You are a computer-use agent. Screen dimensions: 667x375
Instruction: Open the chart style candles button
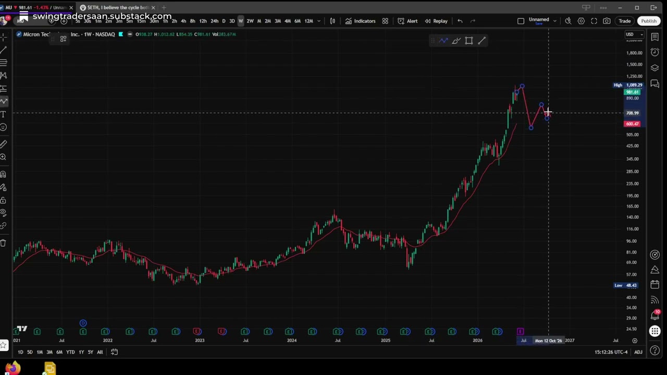pos(332,21)
